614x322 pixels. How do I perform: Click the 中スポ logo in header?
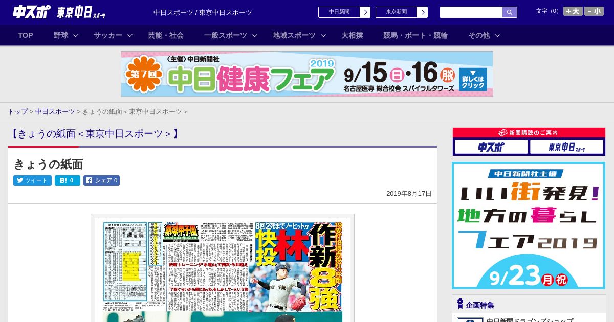[x=32, y=12]
